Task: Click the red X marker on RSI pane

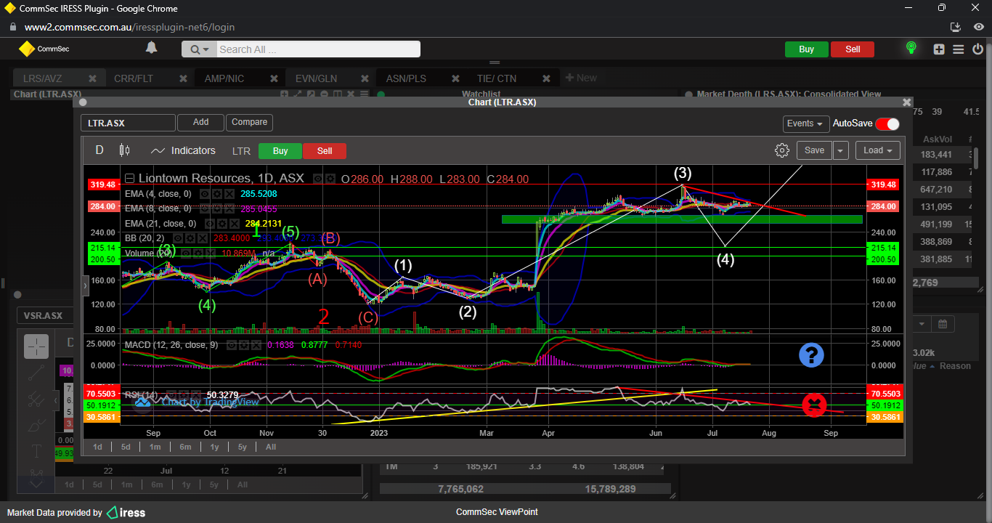Action: pos(814,405)
